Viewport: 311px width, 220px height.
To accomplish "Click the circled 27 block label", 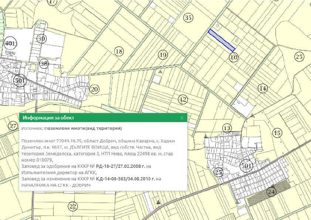I will tap(13, 126).
